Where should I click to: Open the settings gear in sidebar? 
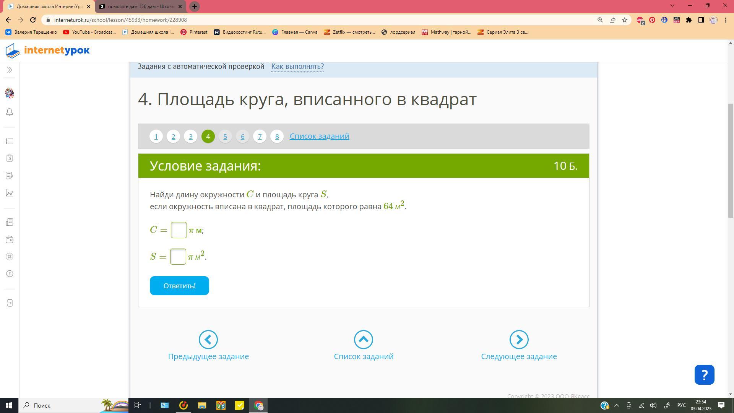point(10,257)
